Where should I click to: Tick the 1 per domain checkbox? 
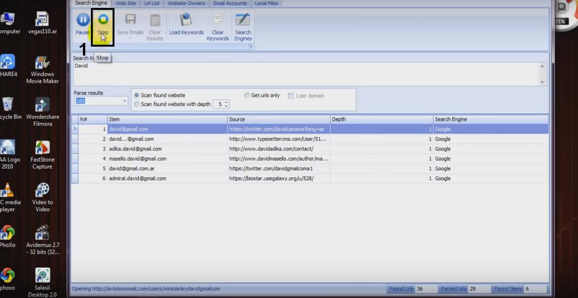pyautogui.click(x=291, y=96)
